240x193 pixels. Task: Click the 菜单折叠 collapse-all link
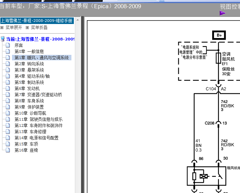[39, 28]
